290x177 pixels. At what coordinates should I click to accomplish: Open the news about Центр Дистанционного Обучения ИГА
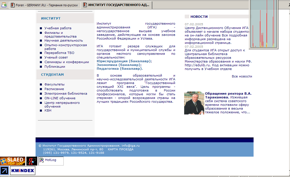(x=217, y=35)
